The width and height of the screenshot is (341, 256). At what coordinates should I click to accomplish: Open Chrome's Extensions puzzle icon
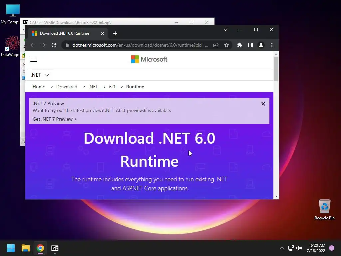[x=240, y=45]
